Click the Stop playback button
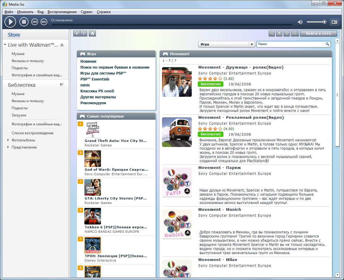 point(24,22)
